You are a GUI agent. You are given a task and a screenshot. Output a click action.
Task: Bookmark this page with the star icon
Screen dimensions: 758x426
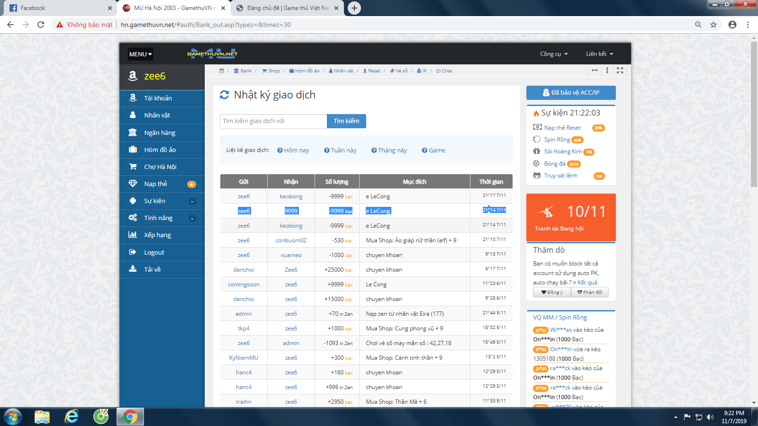point(713,25)
